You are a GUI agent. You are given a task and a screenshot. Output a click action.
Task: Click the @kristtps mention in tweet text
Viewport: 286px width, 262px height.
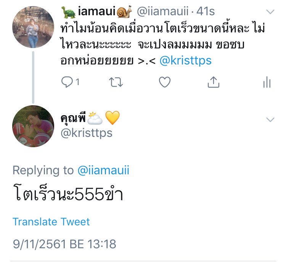coord(185,61)
